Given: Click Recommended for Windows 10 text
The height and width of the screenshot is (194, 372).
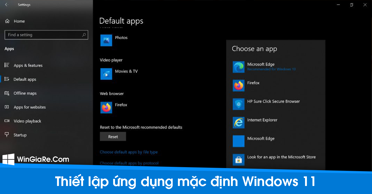Looking at the screenshot, I should coord(271,69).
